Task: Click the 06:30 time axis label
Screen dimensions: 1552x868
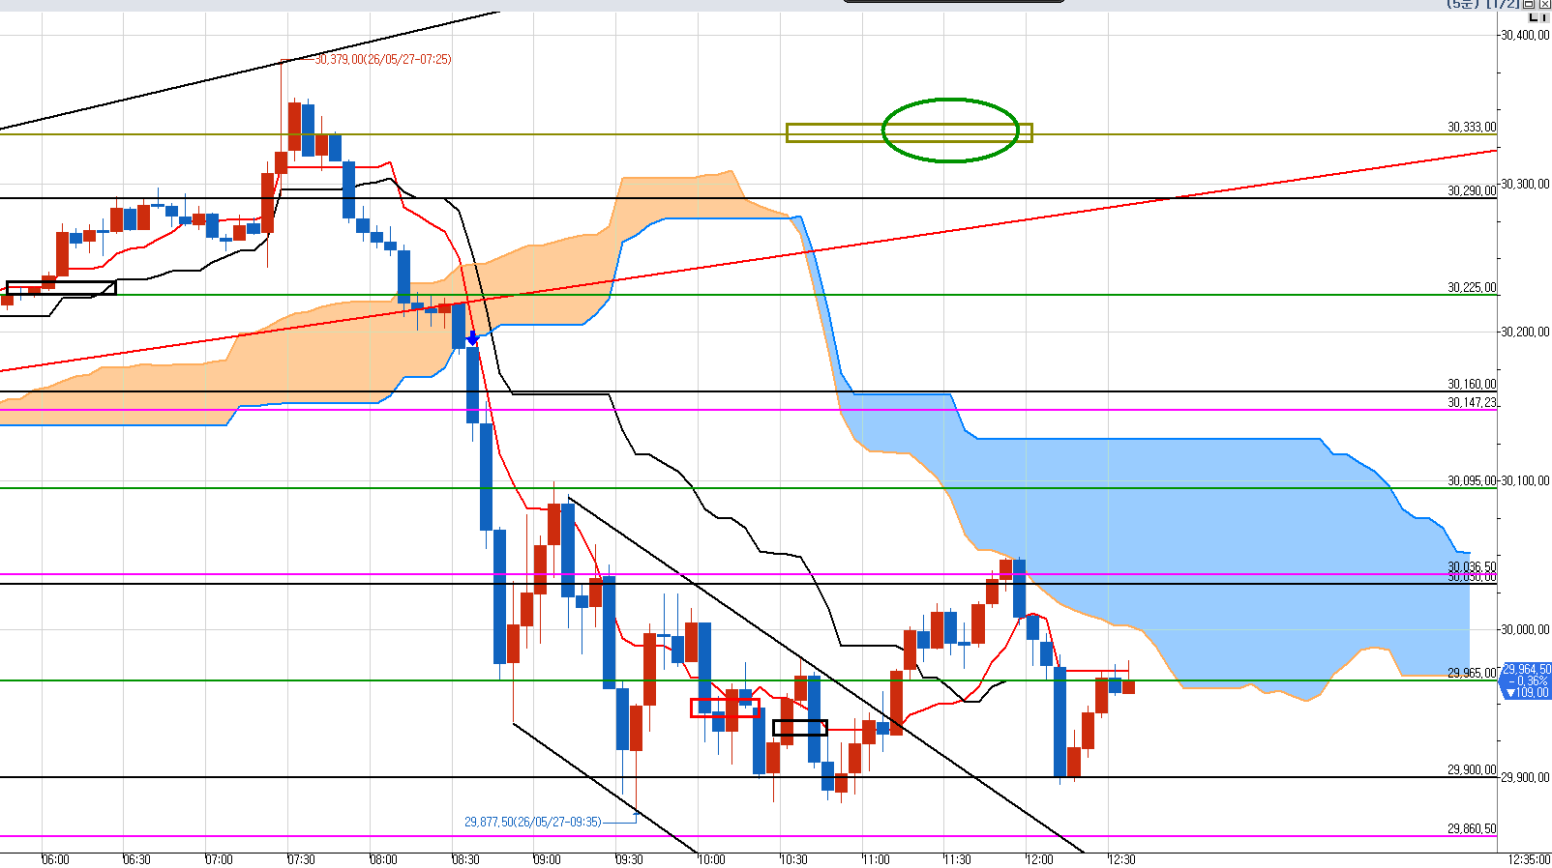Action: tap(136, 859)
